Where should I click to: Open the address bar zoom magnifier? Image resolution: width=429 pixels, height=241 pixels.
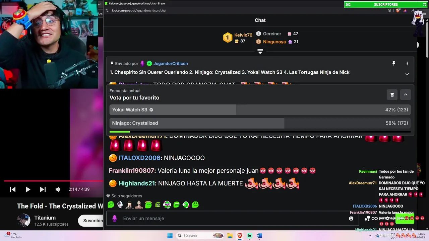(x=389, y=10)
